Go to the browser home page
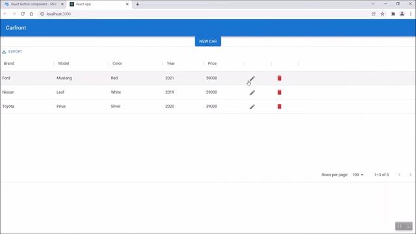 (x=31, y=14)
